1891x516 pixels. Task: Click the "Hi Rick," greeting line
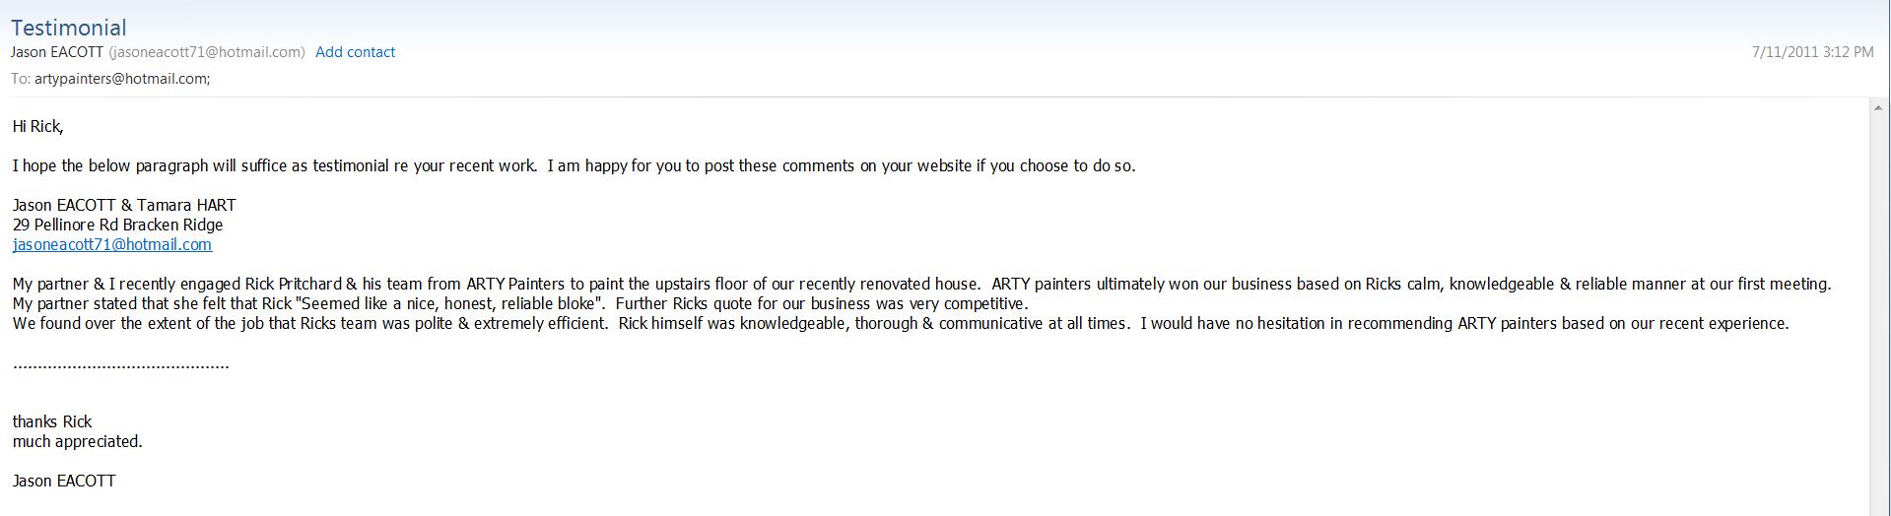click(x=38, y=126)
